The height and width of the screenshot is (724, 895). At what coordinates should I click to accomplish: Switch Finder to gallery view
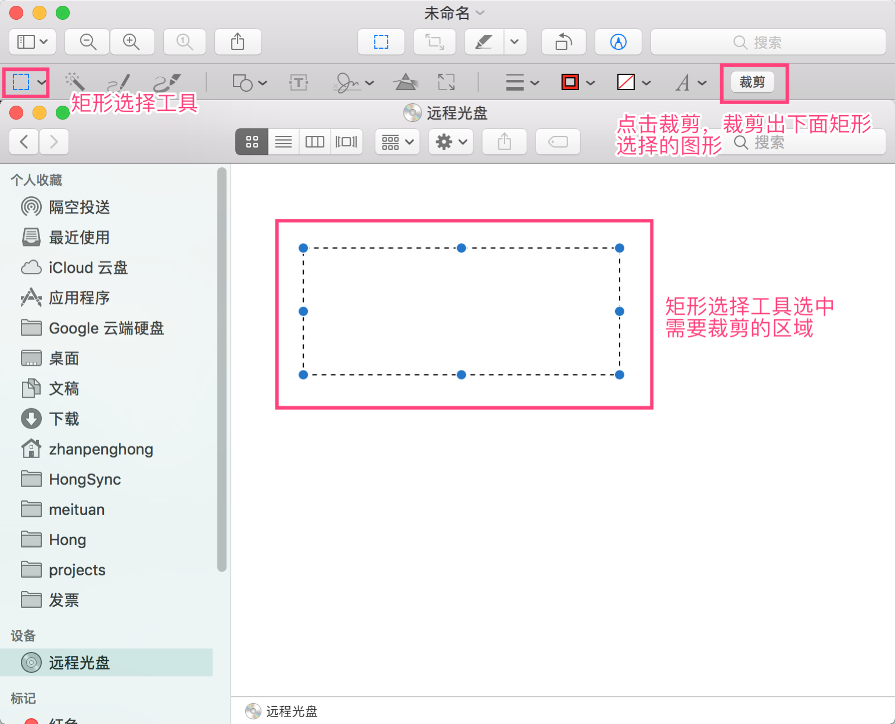[347, 142]
